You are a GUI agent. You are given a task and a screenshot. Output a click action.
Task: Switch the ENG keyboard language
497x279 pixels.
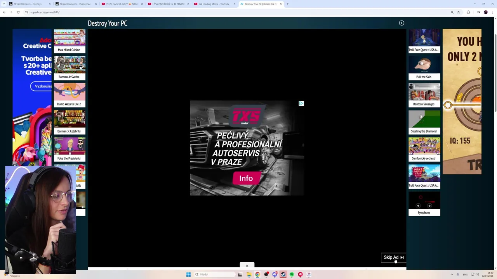coord(465,274)
